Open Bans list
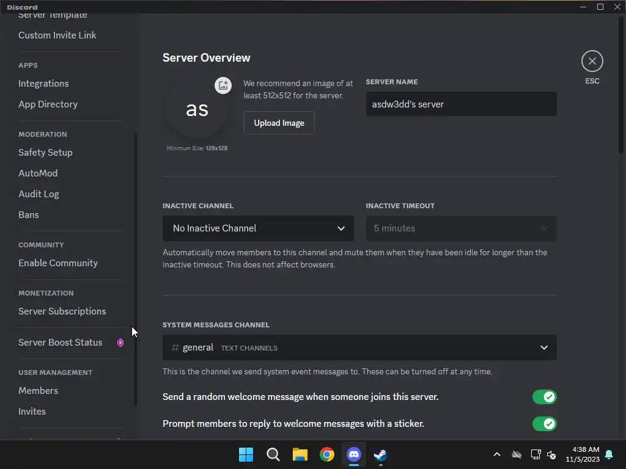The image size is (626, 469). pos(29,214)
